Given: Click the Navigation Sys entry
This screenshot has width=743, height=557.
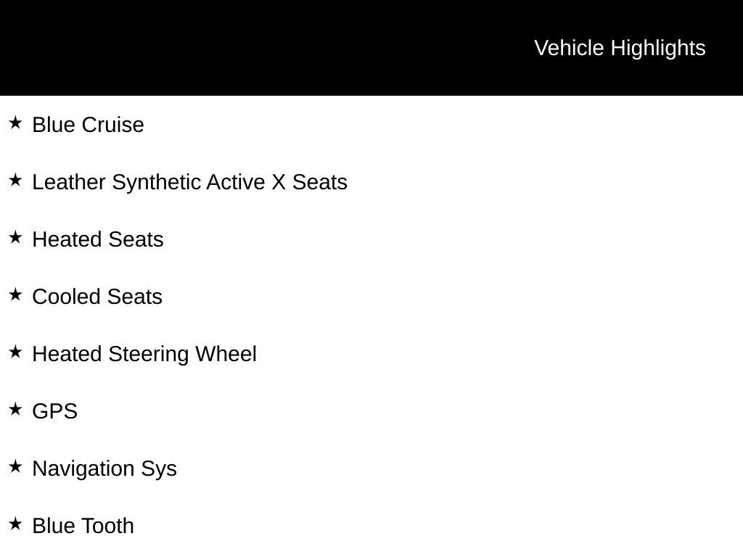Looking at the screenshot, I should click(104, 469).
